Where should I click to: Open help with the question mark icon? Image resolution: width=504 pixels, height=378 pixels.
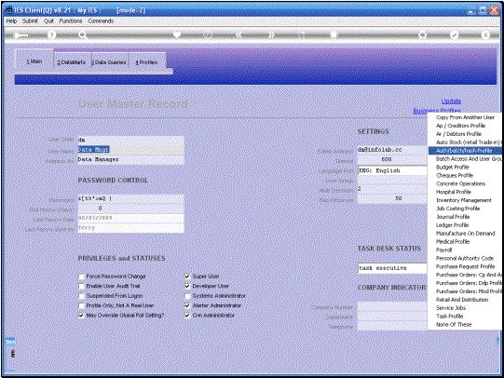51,35
